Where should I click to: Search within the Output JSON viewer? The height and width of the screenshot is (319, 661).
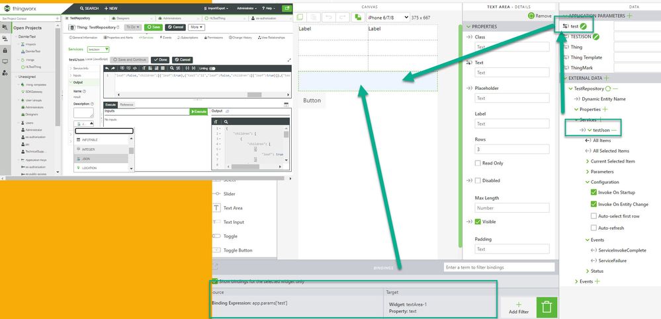226,122
